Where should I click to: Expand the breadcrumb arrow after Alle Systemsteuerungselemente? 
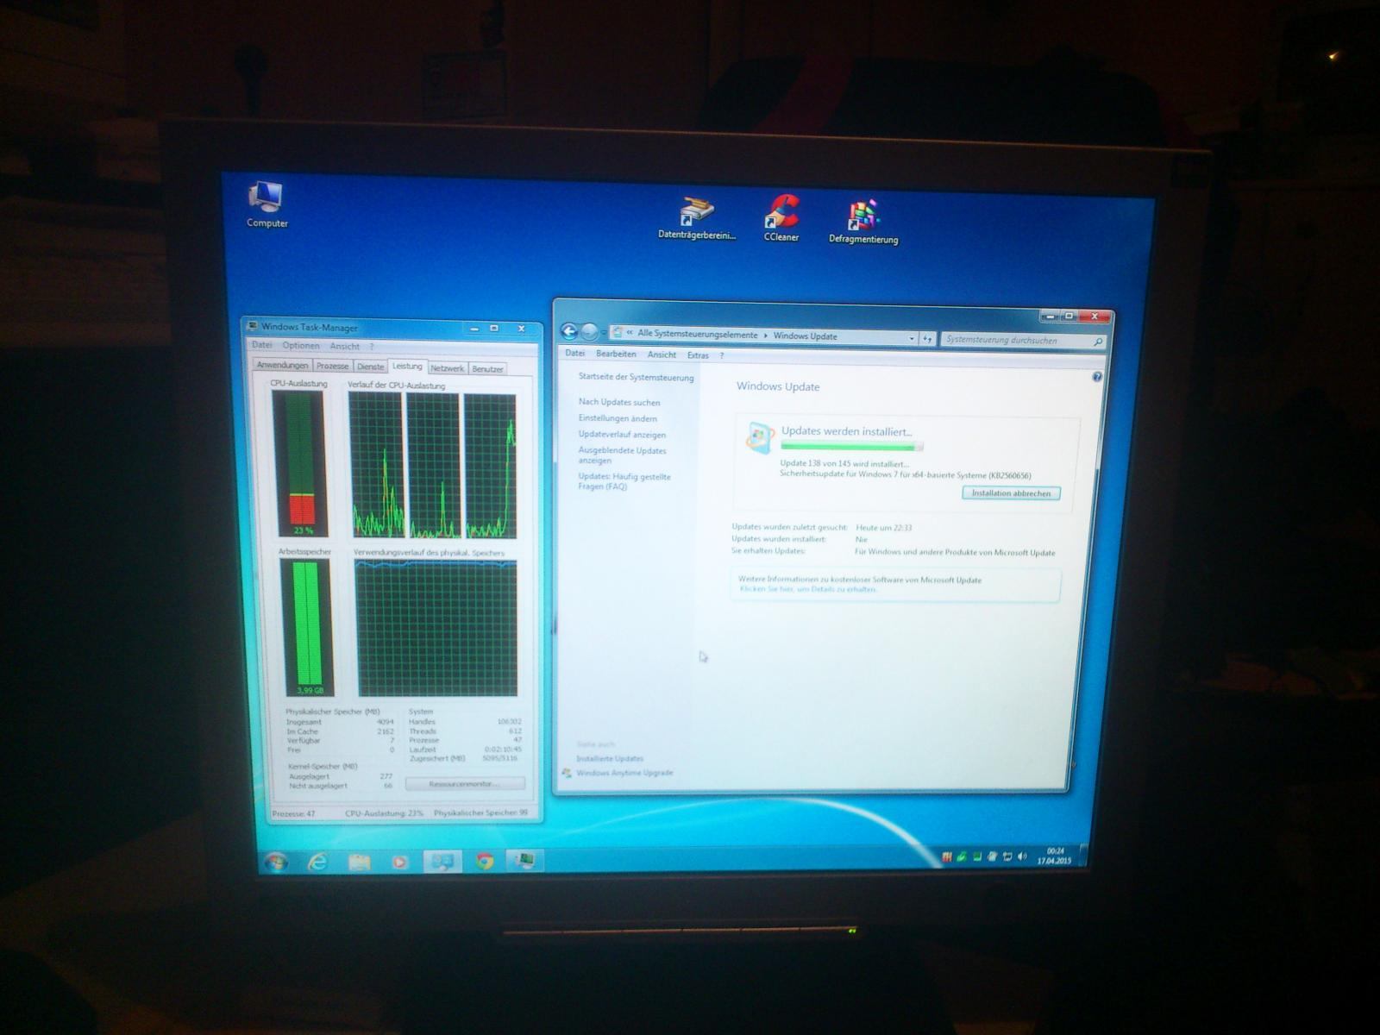(765, 336)
